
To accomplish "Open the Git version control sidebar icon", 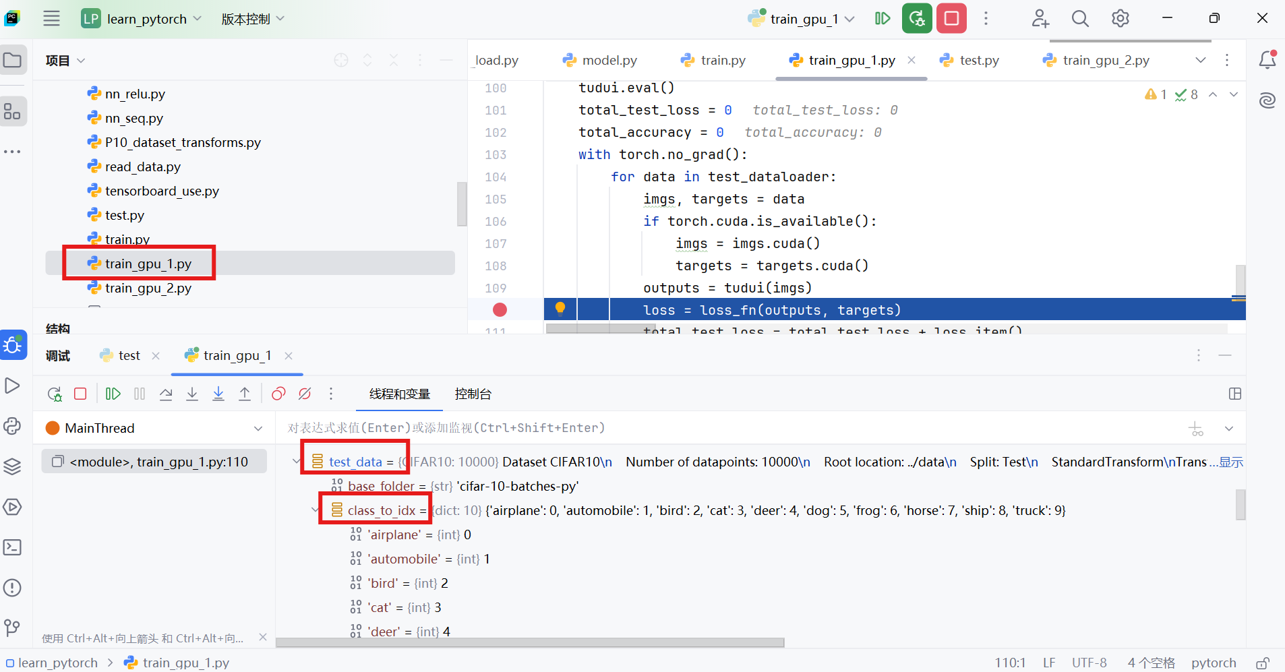I will click(x=13, y=628).
